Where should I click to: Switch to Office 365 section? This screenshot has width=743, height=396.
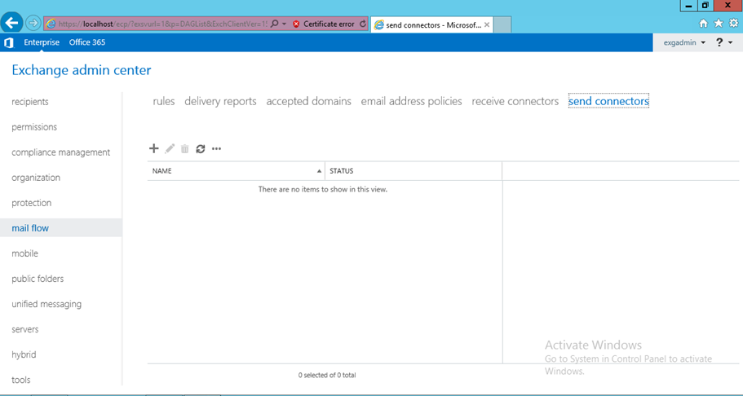coord(87,42)
